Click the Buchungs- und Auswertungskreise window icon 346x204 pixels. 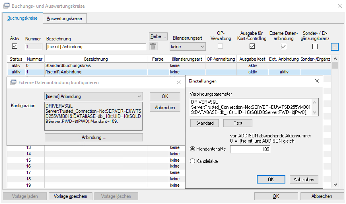coord(6,6)
